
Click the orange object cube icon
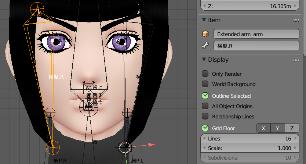coord(205,34)
